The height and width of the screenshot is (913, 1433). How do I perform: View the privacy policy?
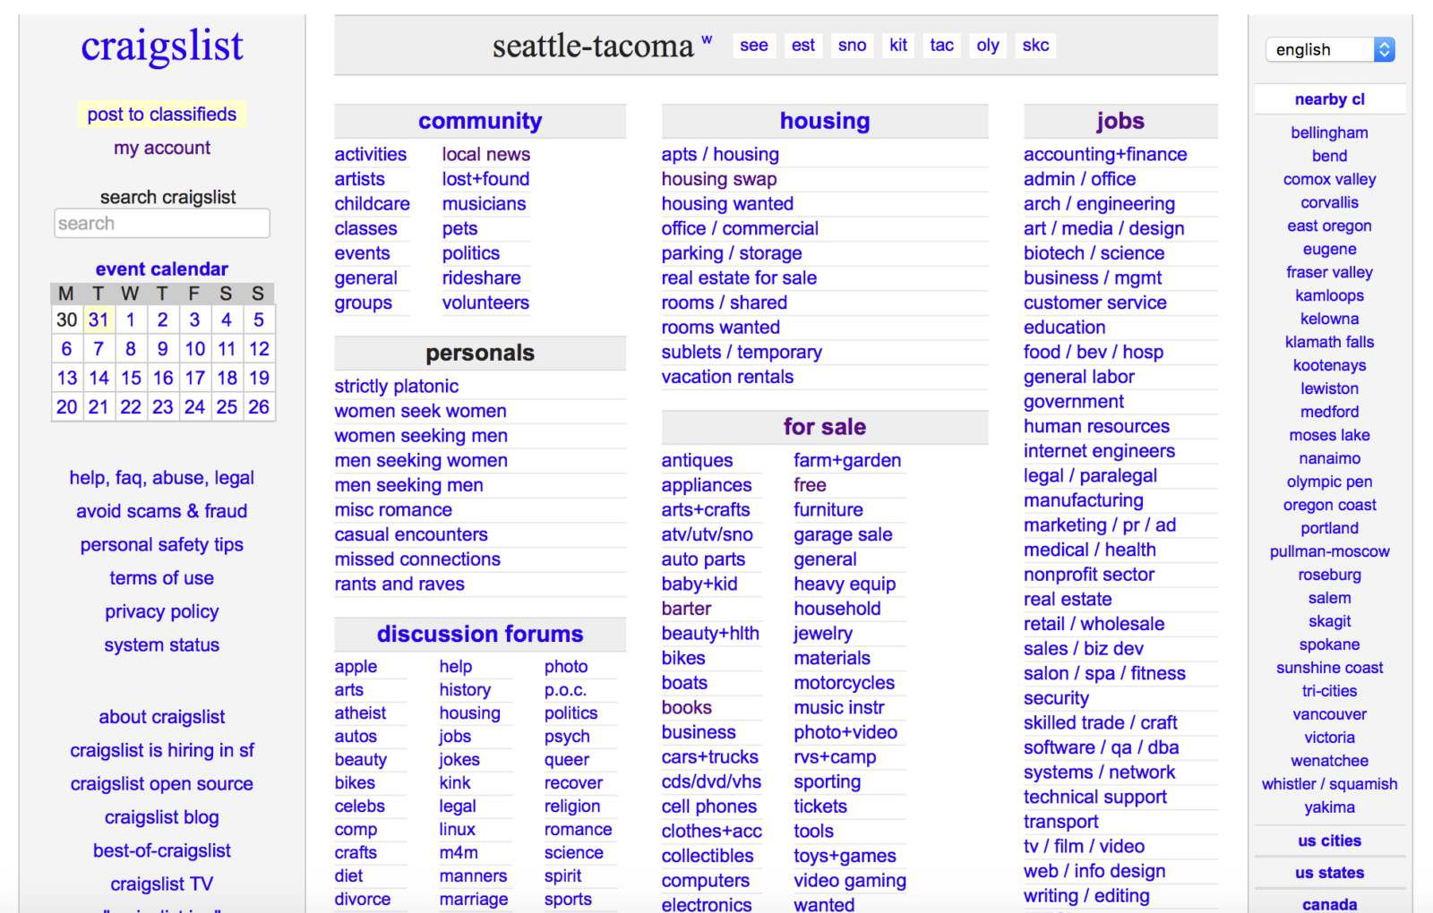pyautogui.click(x=162, y=612)
